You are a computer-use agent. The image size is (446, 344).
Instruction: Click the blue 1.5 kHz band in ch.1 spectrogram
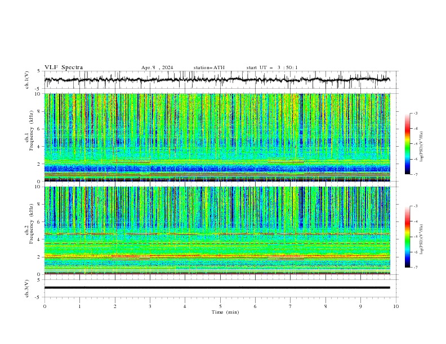coord(217,169)
